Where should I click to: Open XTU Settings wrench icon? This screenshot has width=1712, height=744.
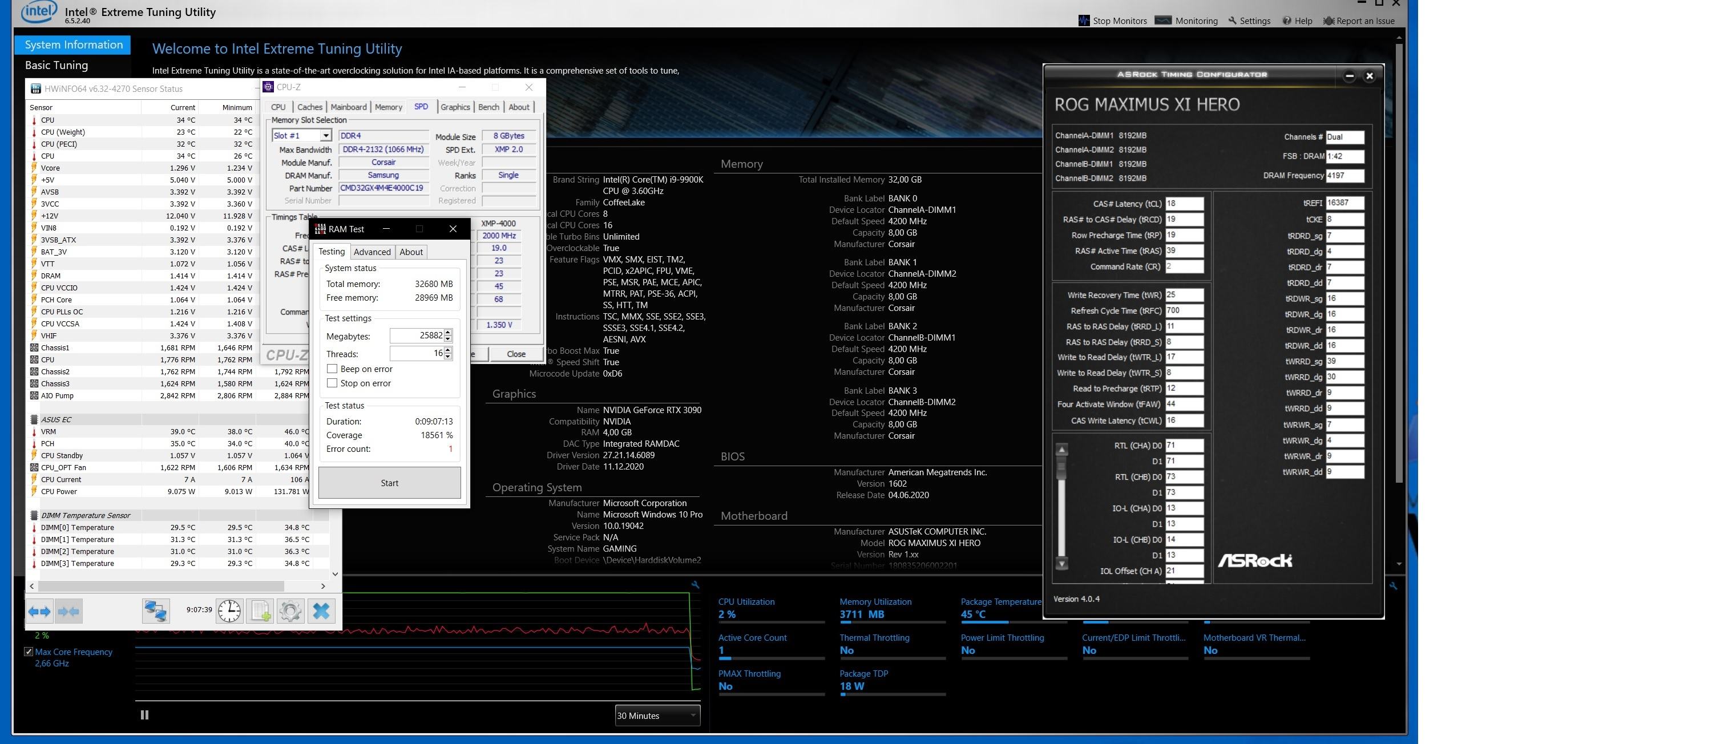(x=1232, y=21)
